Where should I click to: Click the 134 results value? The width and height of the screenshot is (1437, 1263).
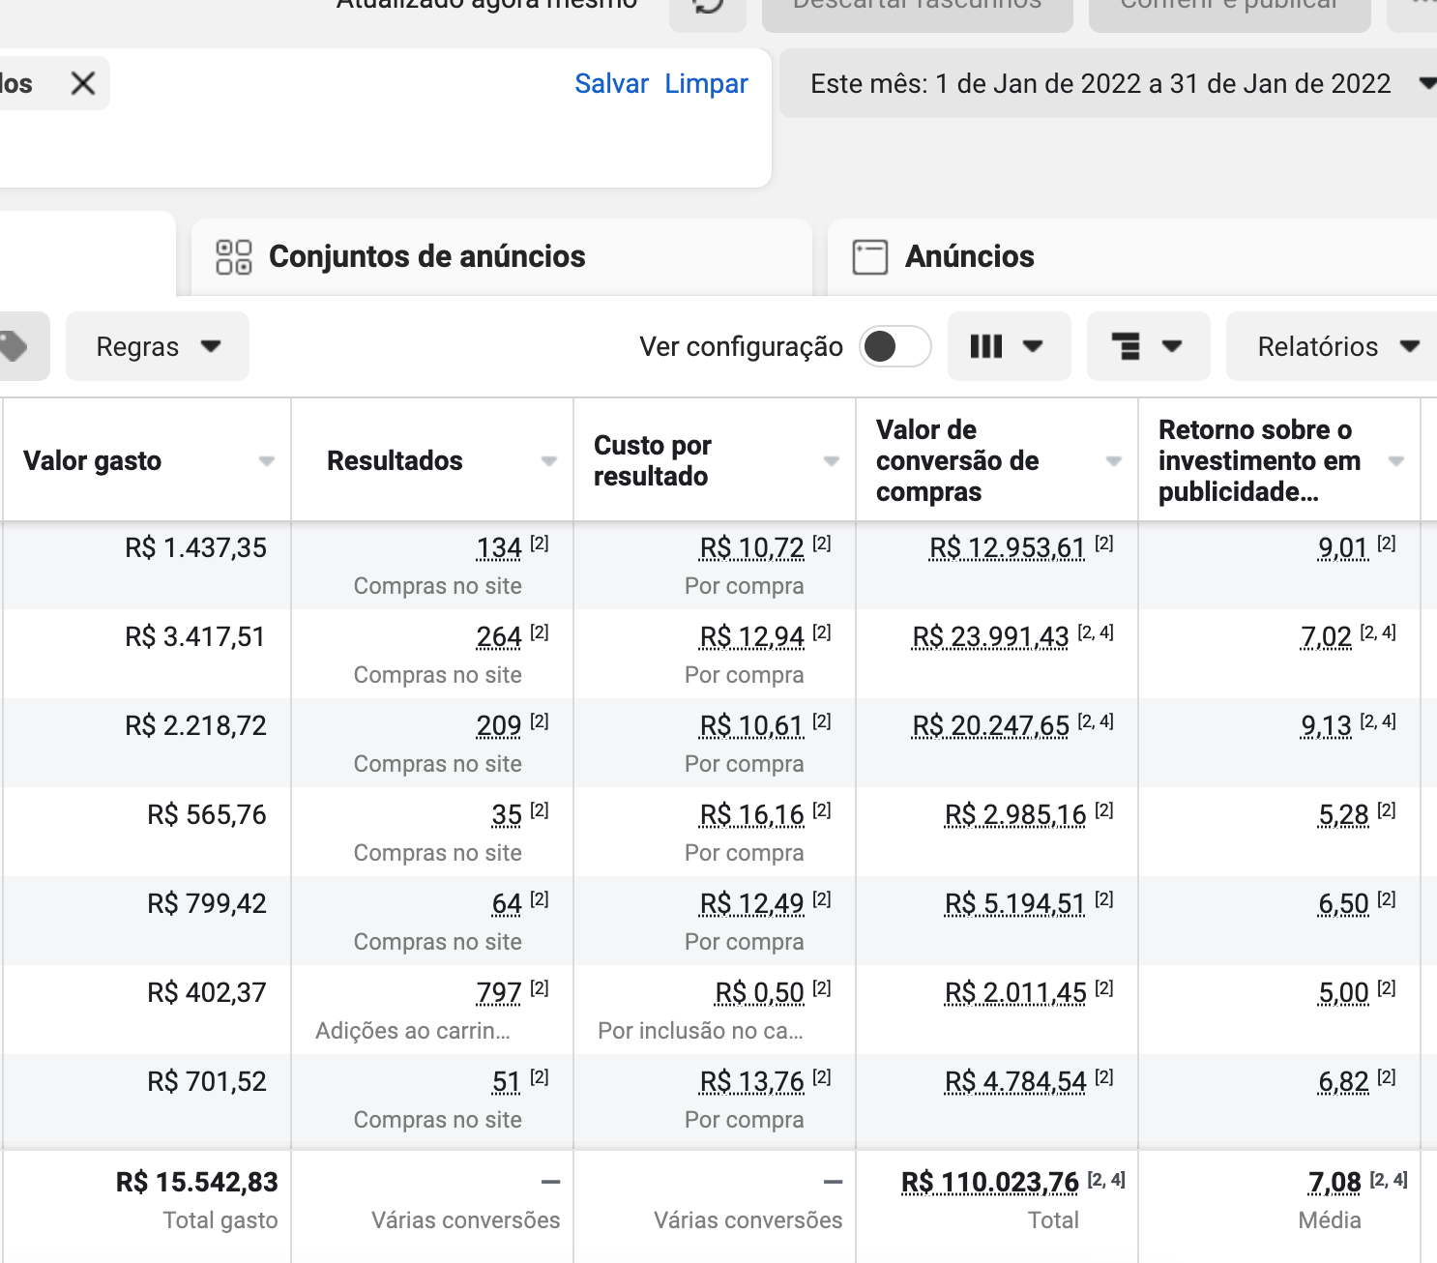(x=499, y=548)
